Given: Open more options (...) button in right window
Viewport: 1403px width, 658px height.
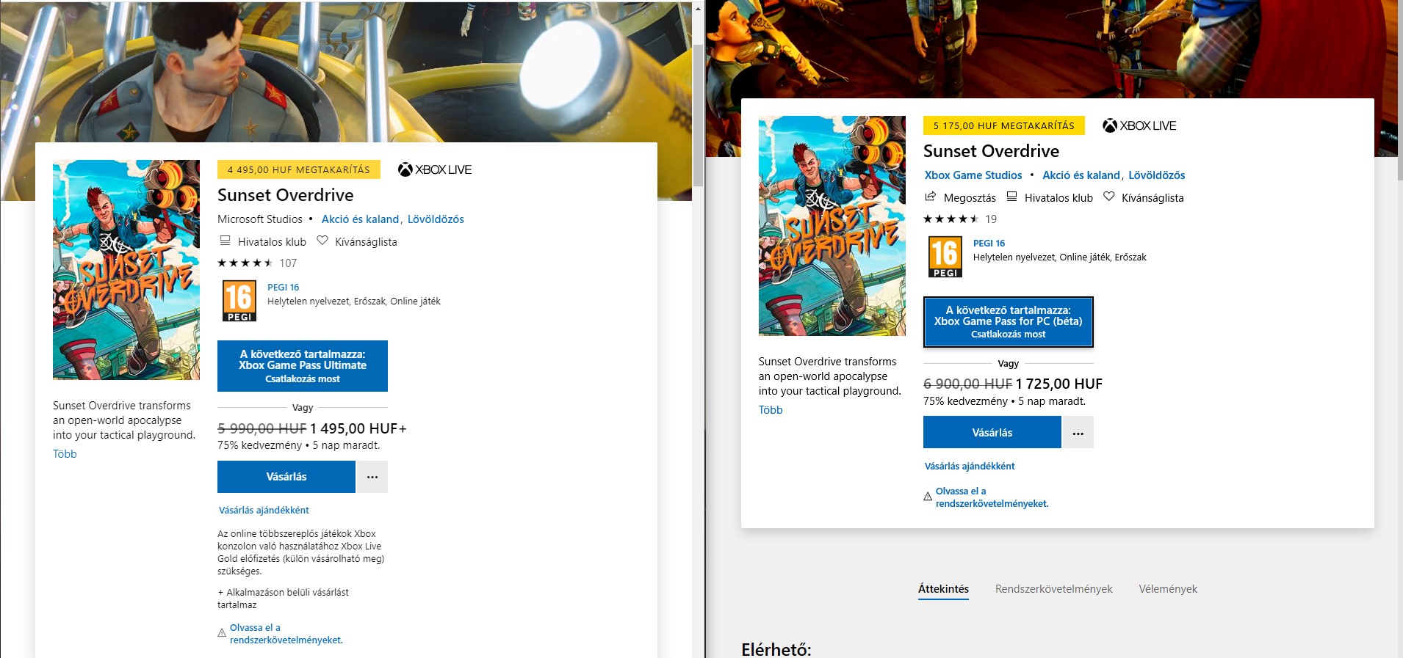Looking at the screenshot, I should (1078, 433).
